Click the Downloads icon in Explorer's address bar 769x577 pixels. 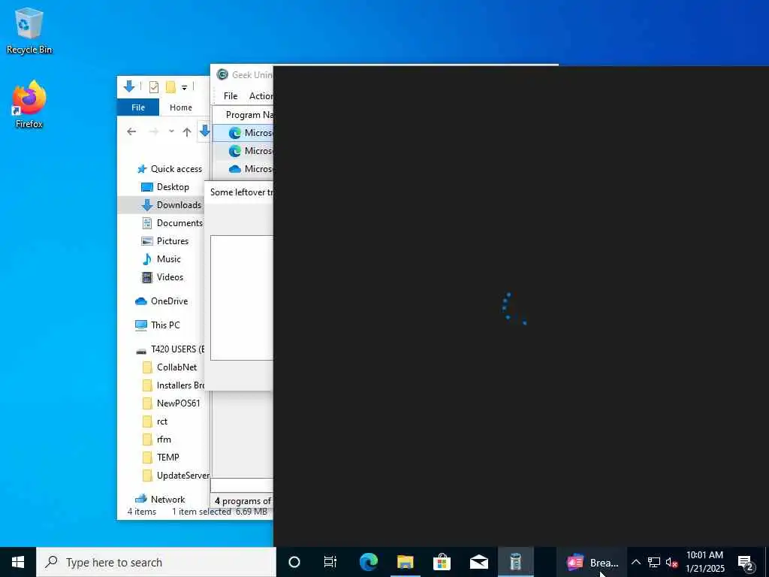tap(204, 131)
